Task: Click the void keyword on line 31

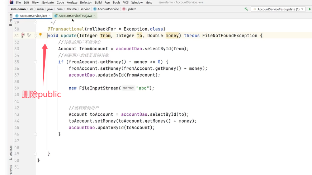Action: coord(53,36)
